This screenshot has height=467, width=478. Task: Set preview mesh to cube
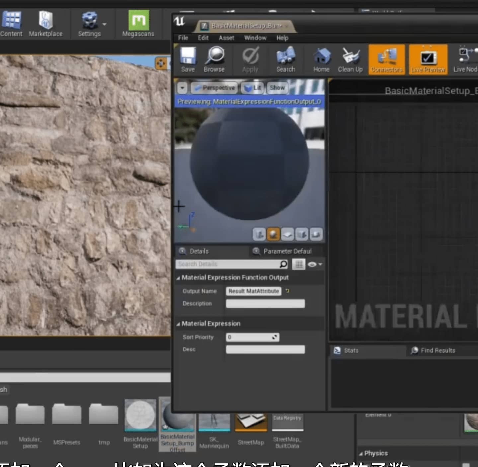point(302,234)
